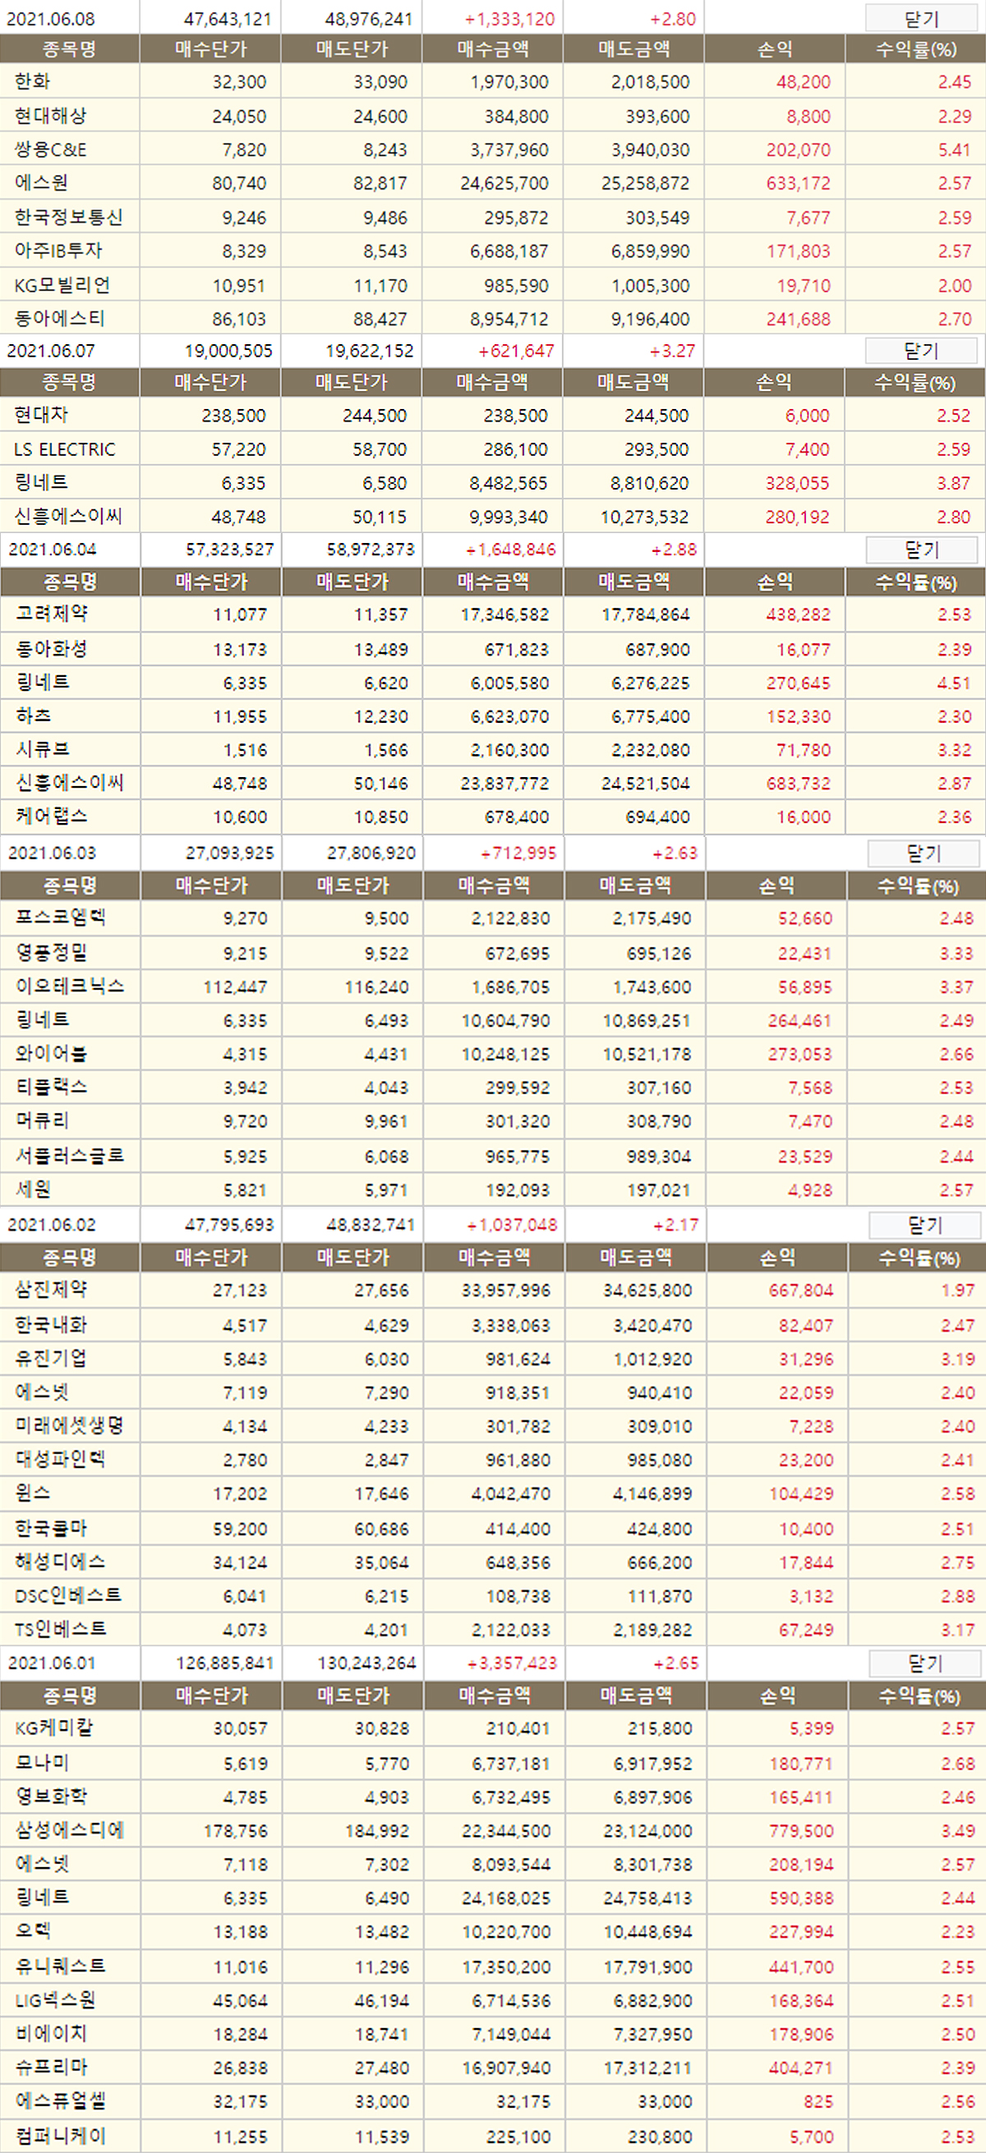Click stock name 케어랩스
986x2153 pixels.
tap(52, 817)
